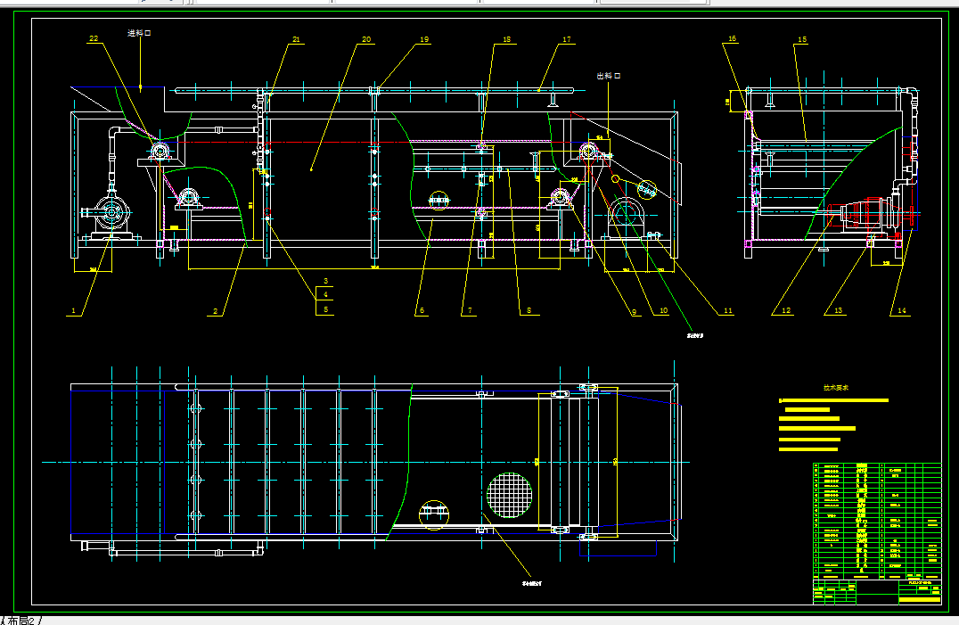Select stacked part label 4
Viewport: 959px width, 625px height.
[325, 295]
